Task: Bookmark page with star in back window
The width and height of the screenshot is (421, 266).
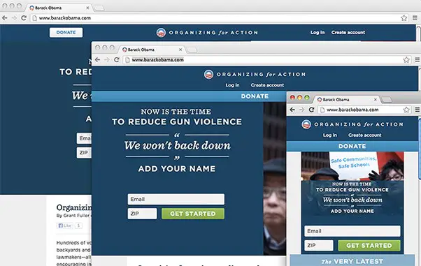Action: (404, 18)
